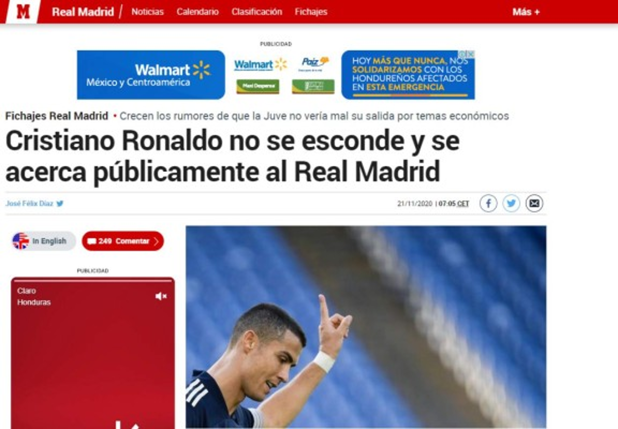Share article via Facebook icon

pyautogui.click(x=488, y=203)
